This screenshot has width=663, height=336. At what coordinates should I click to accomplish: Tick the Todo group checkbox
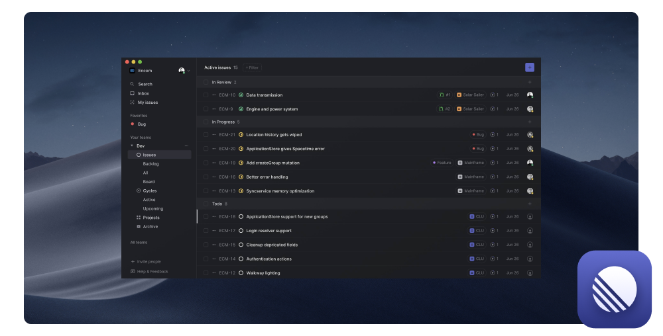coord(206,204)
